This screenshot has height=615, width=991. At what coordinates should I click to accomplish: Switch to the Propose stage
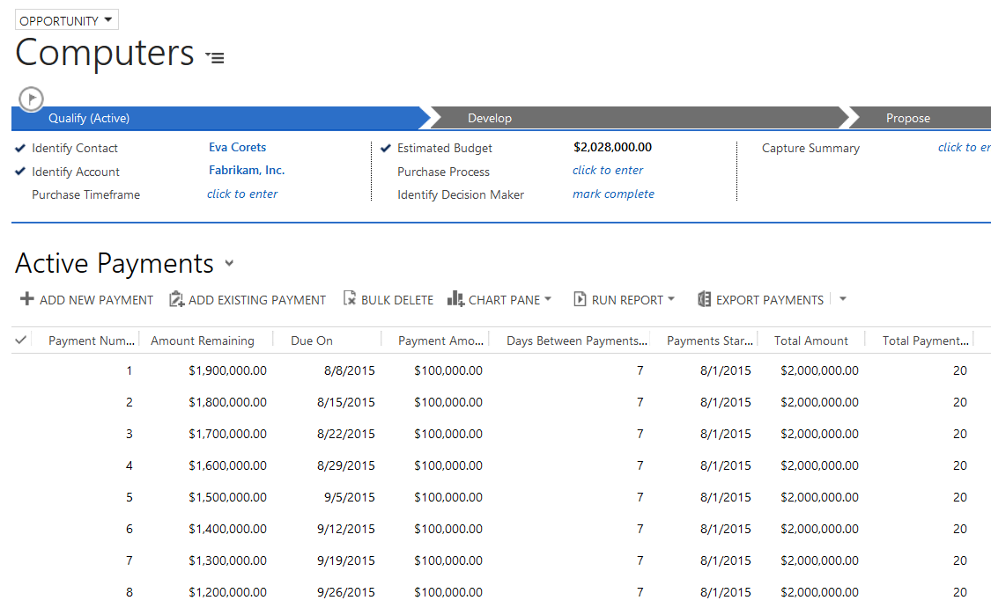[907, 117]
